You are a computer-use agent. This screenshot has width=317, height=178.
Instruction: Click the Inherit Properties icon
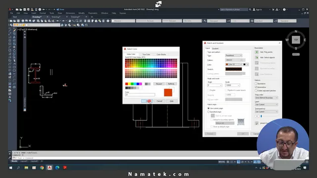(257, 123)
